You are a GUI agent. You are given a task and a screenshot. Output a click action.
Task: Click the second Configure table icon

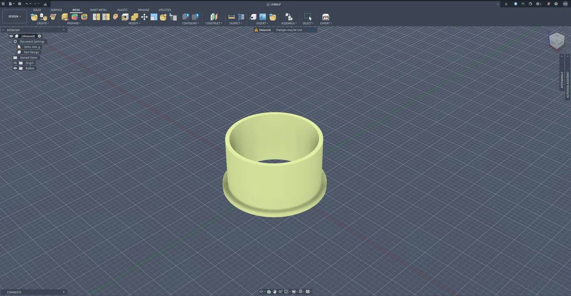tap(195, 17)
